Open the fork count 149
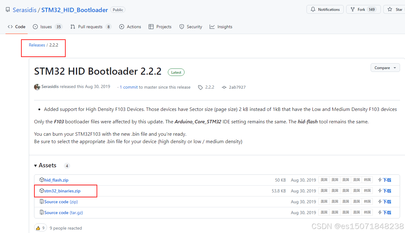Screen dimensions: 405x233 pos(372,10)
